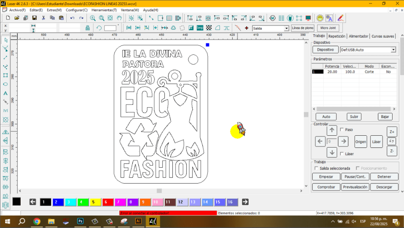The width and height of the screenshot is (404, 228).
Task: Click the Undo arrow icon
Action: coord(72,18)
